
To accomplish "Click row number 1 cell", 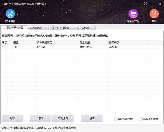I will (x=3, y=47).
